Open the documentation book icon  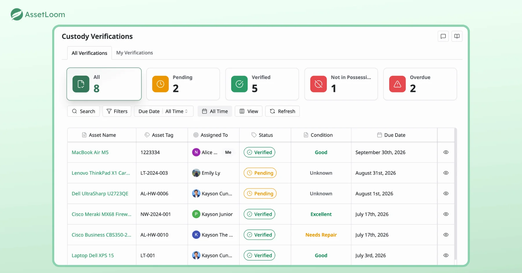click(x=457, y=36)
